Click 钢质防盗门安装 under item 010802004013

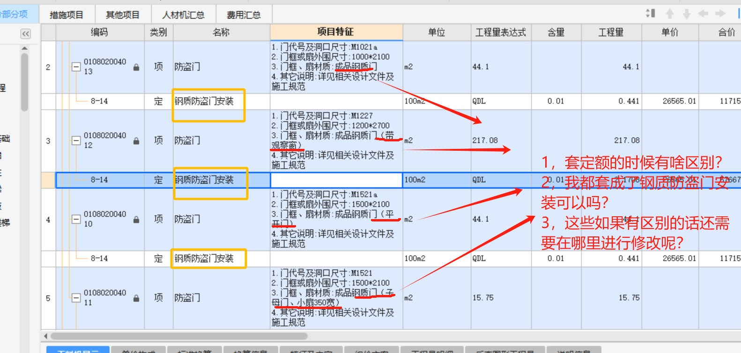pos(204,101)
